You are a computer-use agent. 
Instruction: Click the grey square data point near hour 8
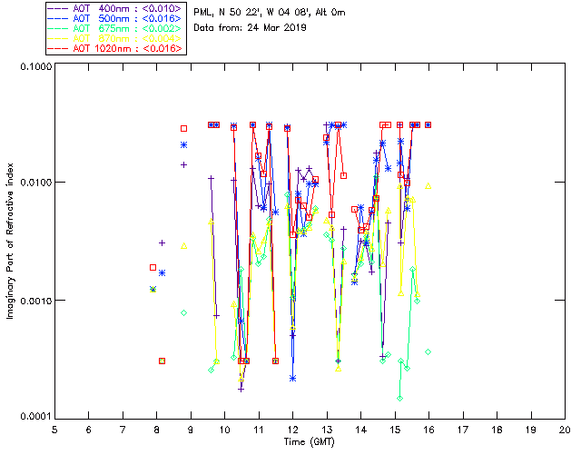(x=153, y=268)
